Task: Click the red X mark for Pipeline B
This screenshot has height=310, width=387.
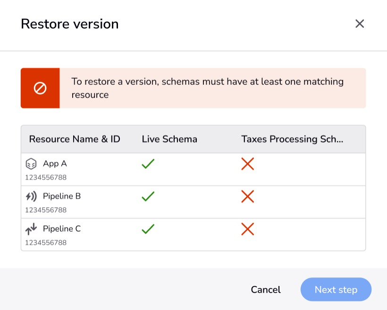Action: pyautogui.click(x=248, y=196)
